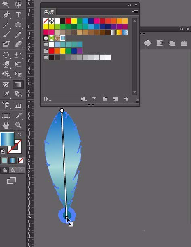Select the grayscale color group folder
This screenshot has height=247, width=191.
point(46,57)
